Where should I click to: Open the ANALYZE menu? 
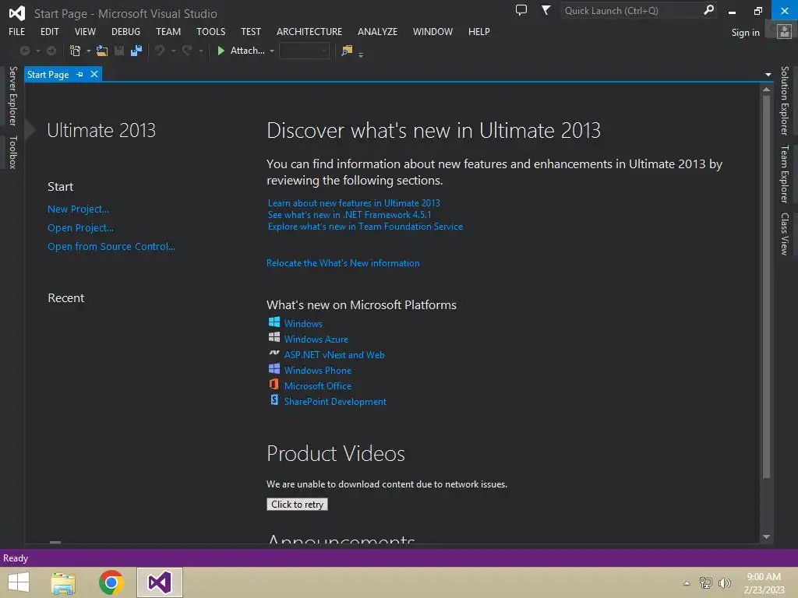coord(377,31)
